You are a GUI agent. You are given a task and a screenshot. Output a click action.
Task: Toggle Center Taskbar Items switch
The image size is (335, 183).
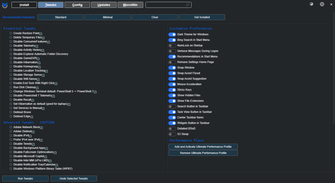coord(172,117)
